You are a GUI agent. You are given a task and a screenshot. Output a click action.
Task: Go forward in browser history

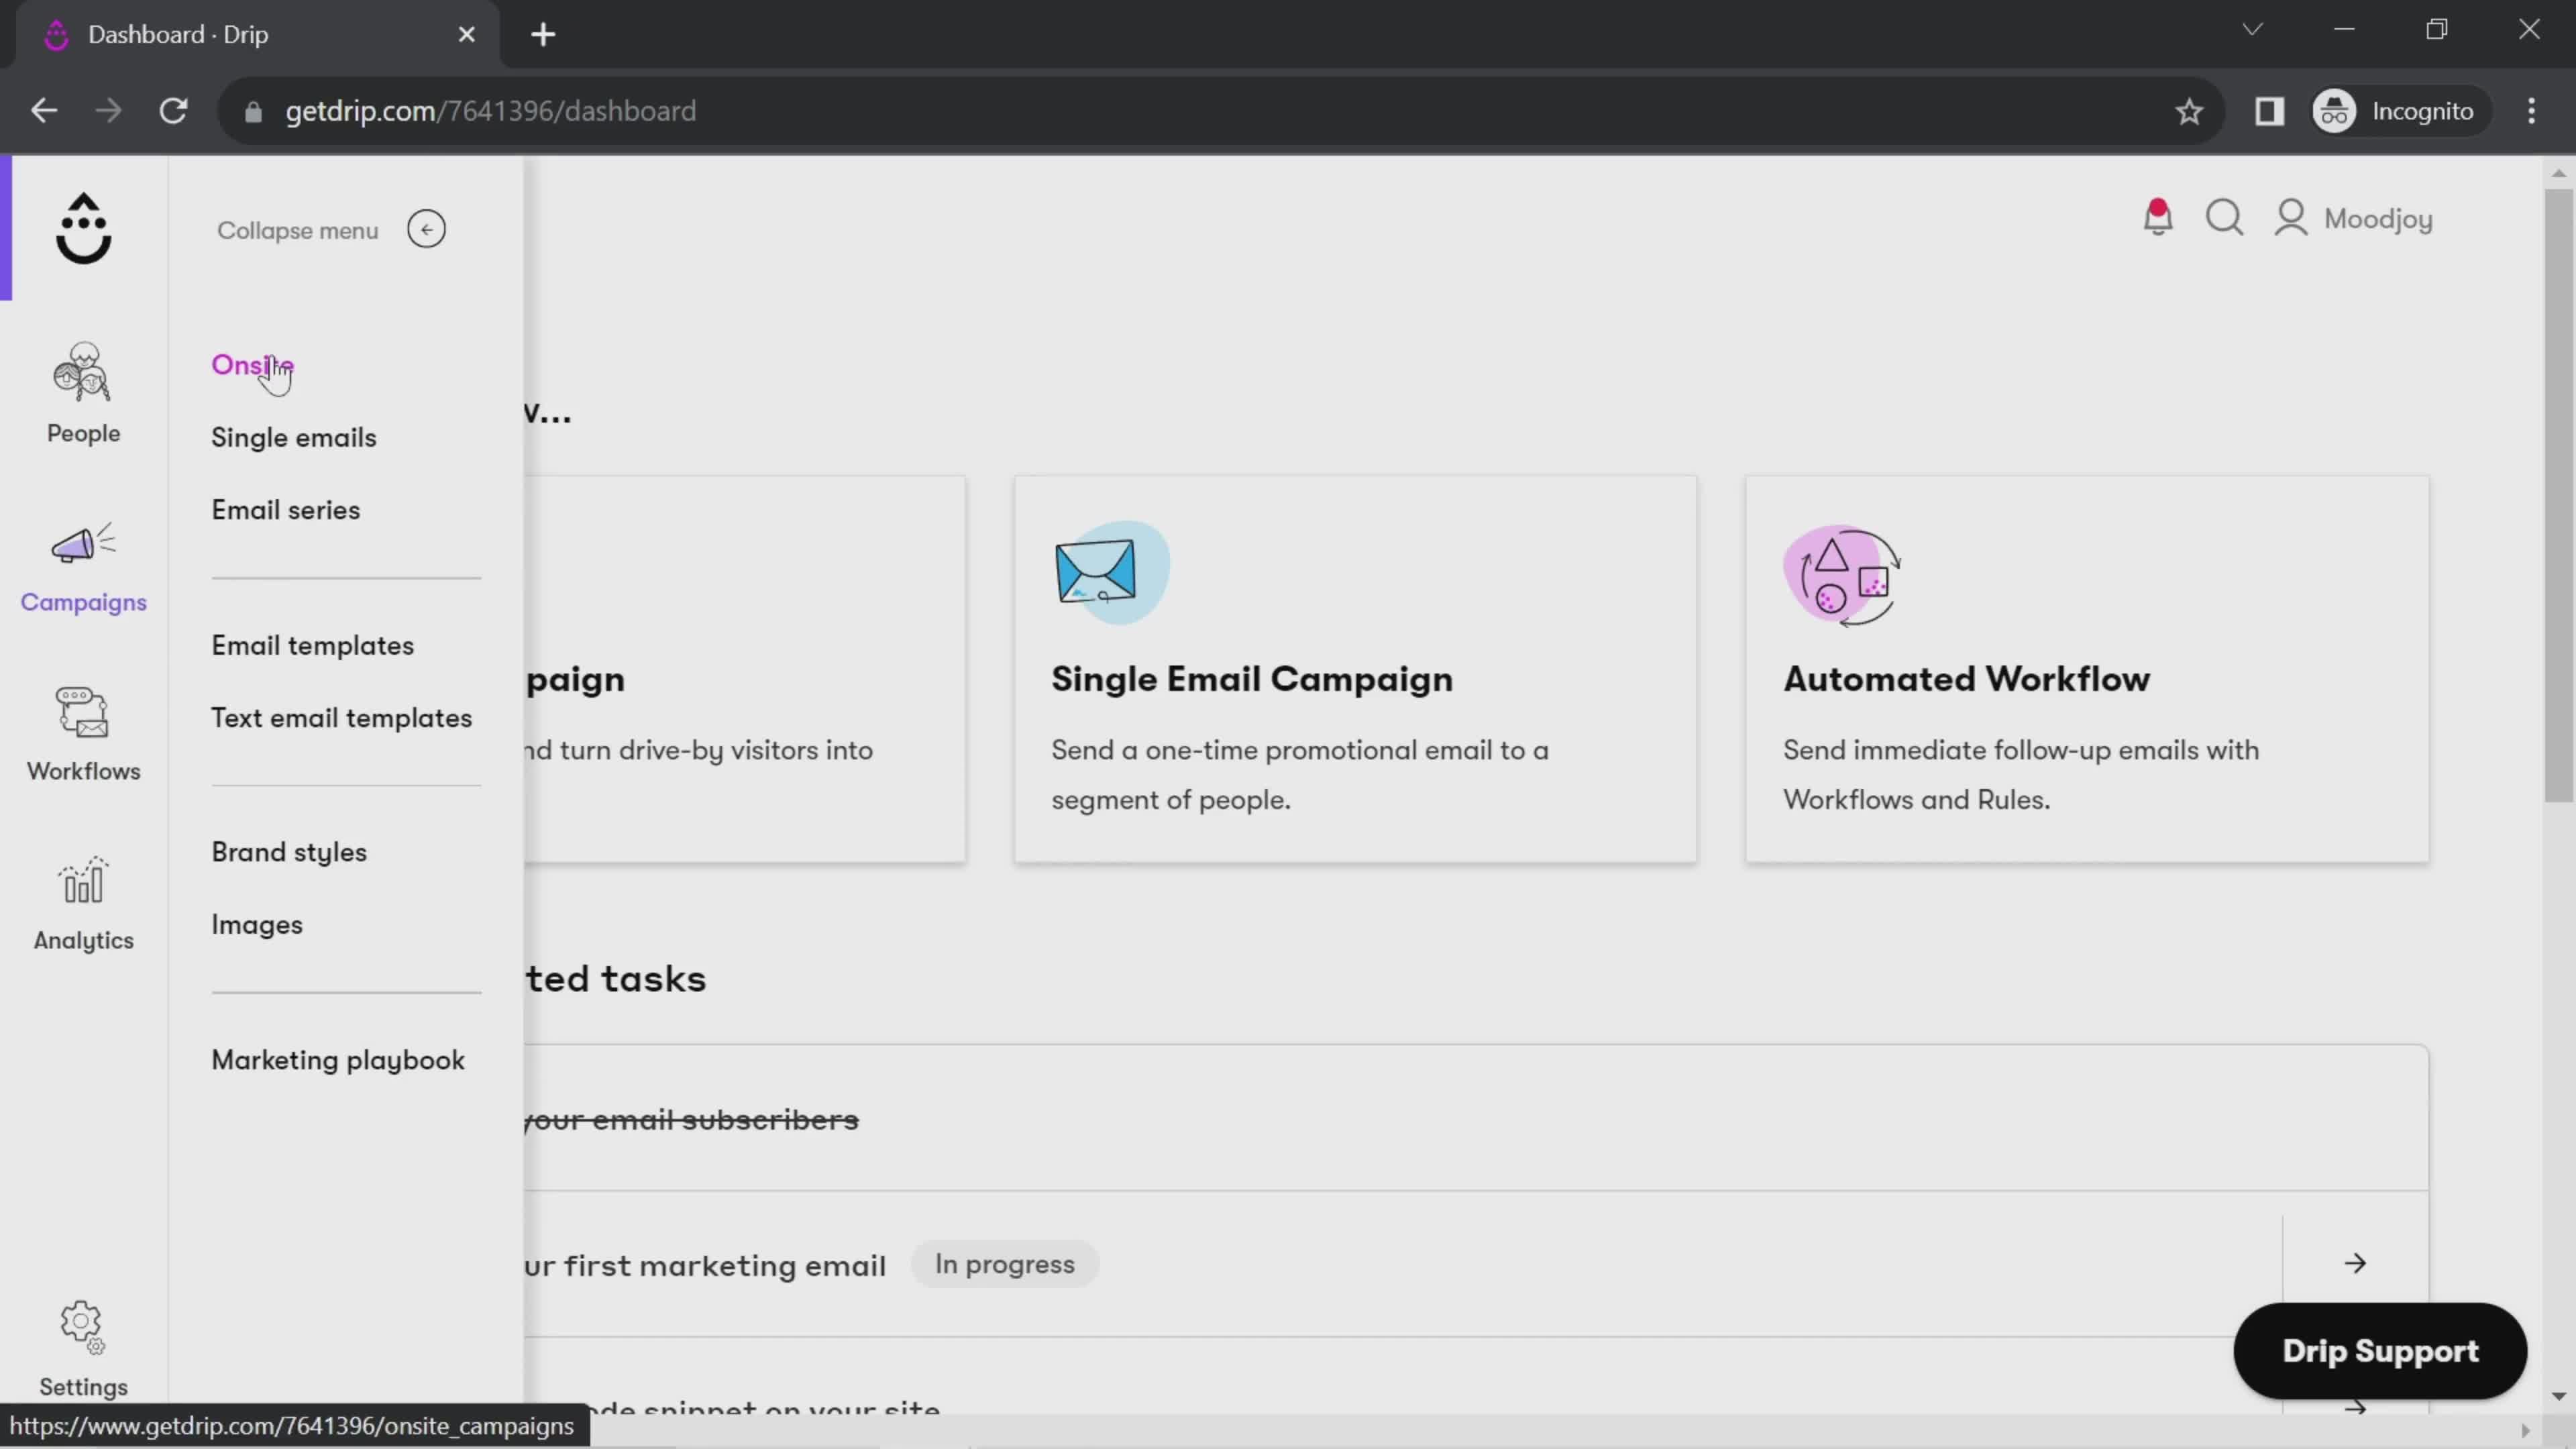click(108, 111)
